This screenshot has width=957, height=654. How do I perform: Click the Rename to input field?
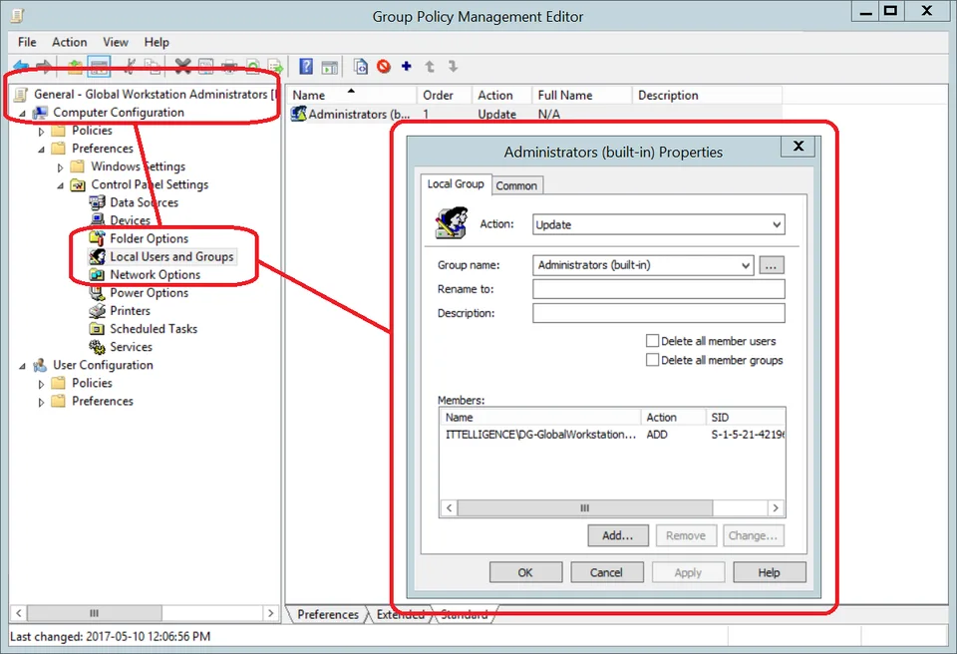659,289
